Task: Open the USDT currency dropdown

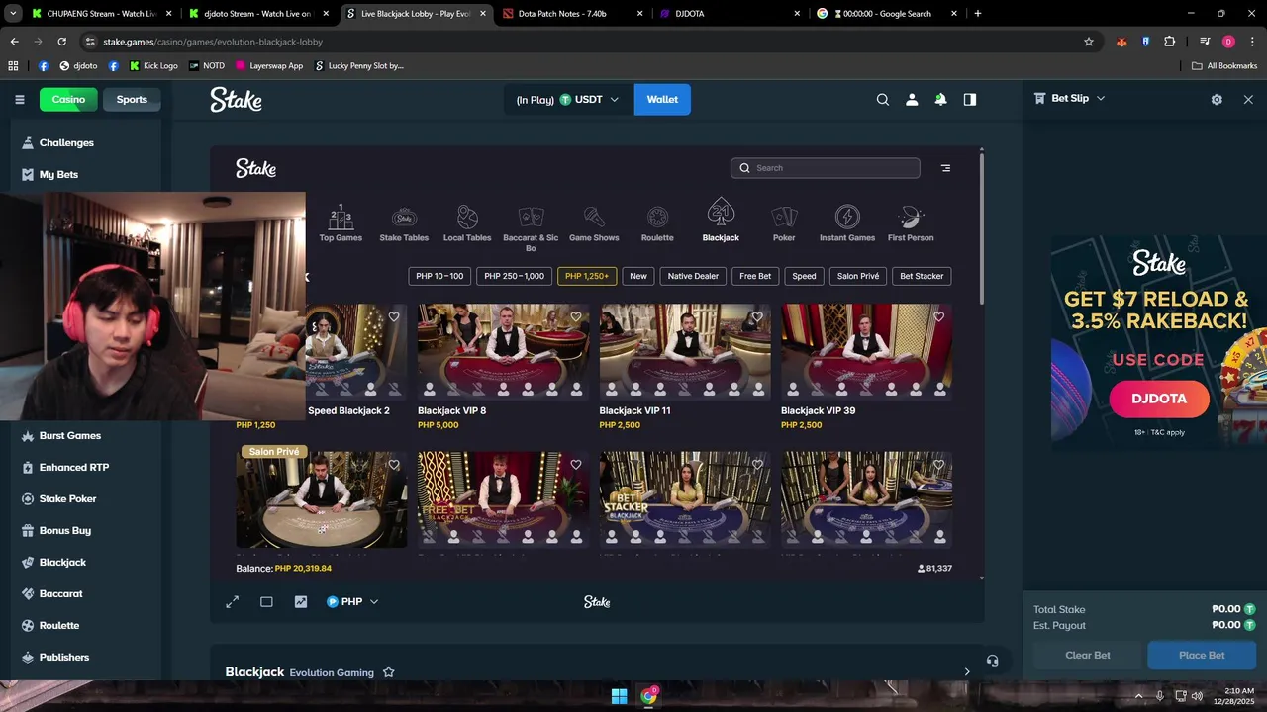Action: pyautogui.click(x=568, y=99)
